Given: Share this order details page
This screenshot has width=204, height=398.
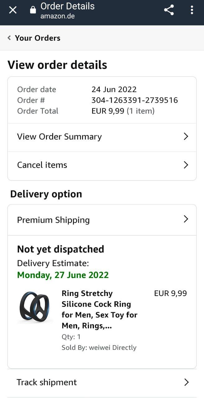Looking at the screenshot, I should tap(169, 10).
